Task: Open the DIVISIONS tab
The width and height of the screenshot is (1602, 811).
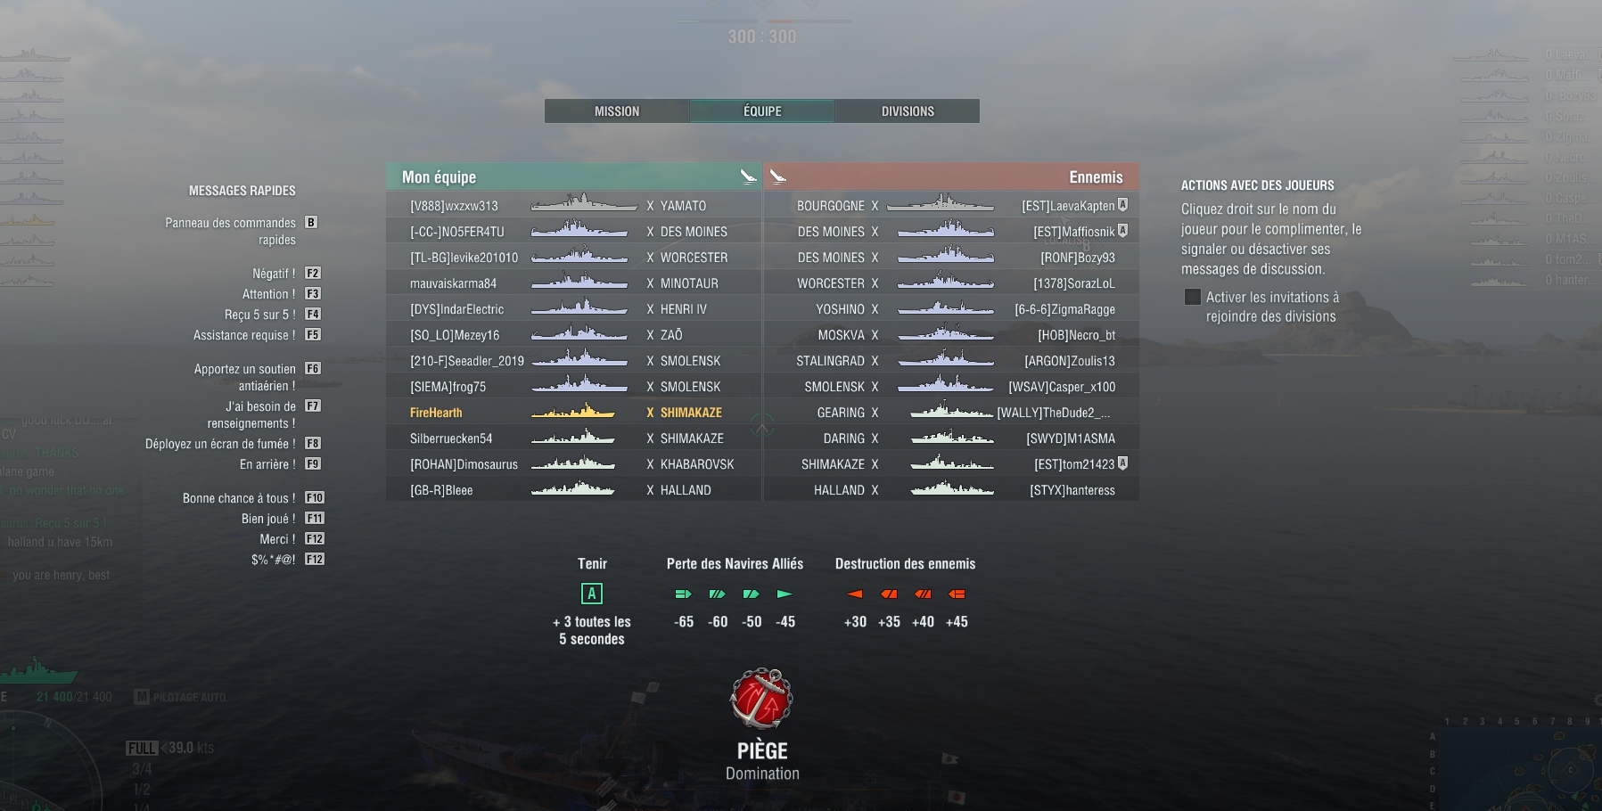Action: (x=908, y=111)
